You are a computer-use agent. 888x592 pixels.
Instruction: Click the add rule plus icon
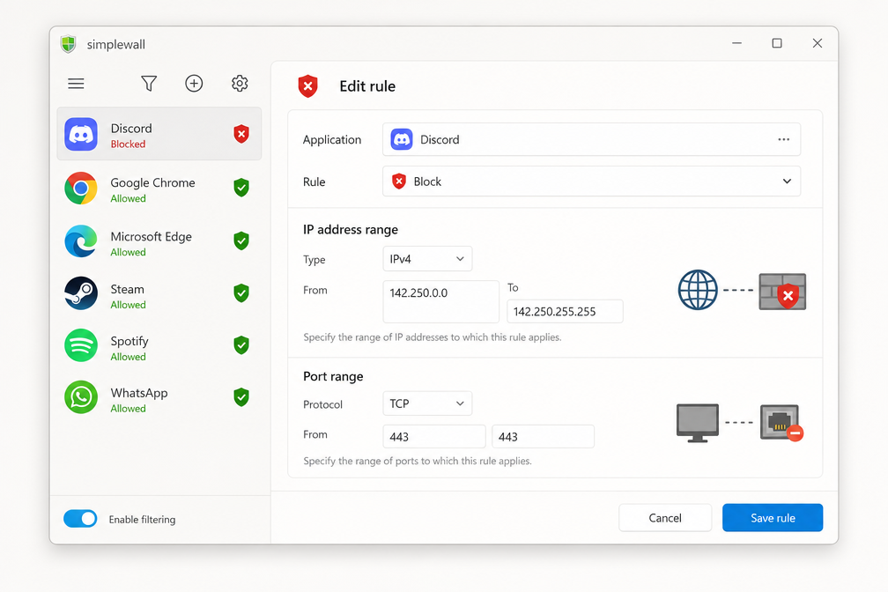(x=194, y=84)
